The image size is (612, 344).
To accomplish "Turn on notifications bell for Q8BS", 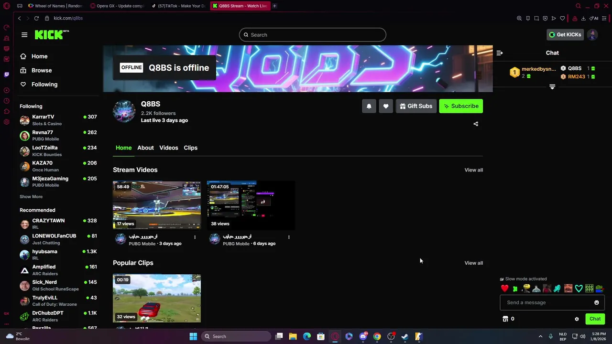I will [x=369, y=106].
